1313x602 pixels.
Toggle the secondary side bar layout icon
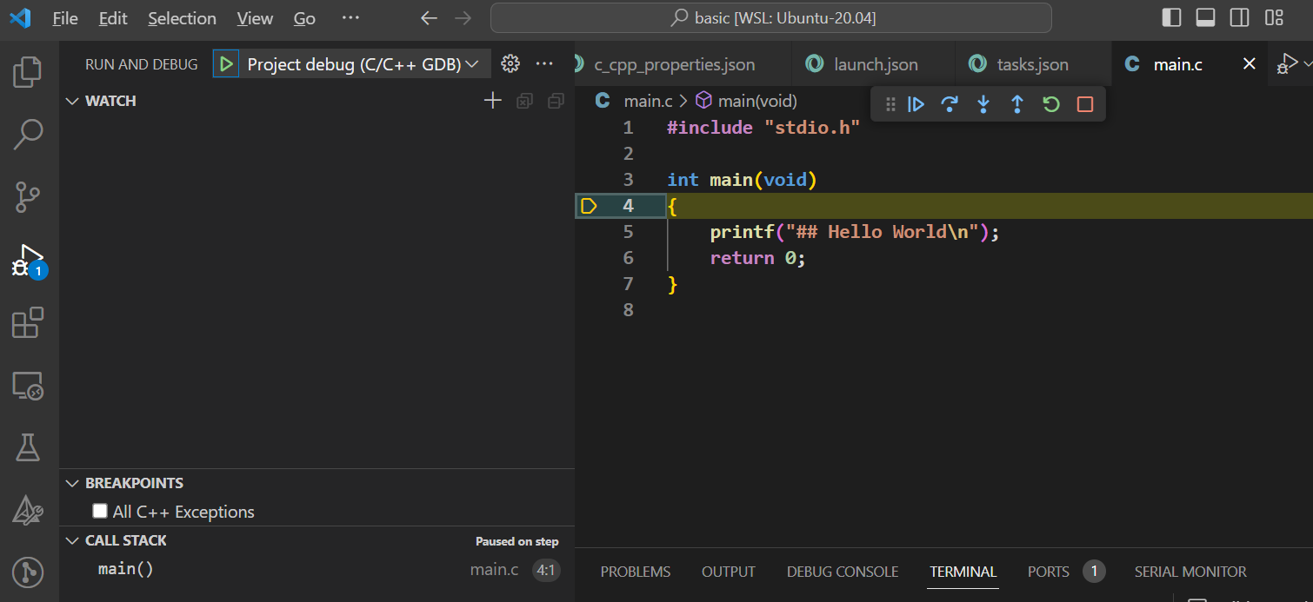click(x=1239, y=18)
